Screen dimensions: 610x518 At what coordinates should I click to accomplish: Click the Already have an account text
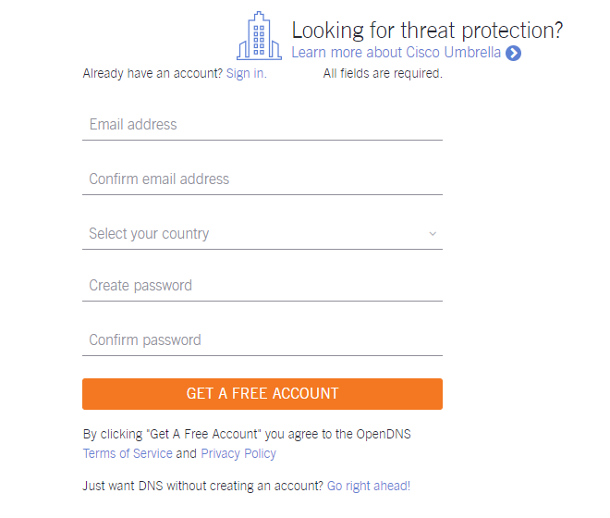tap(152, 73)
